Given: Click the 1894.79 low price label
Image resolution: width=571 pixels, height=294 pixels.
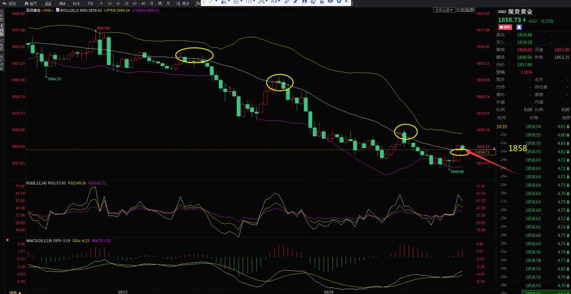Looking at the screenshot, I should [x=54, y=79].
